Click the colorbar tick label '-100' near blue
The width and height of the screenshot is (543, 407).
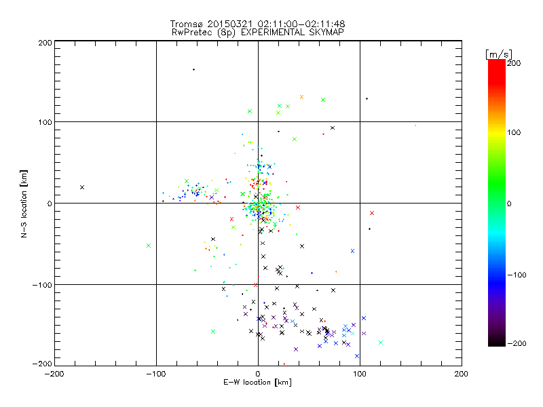click(517, 275)
